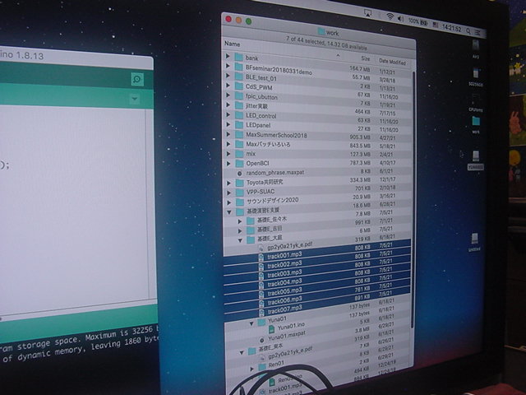This screenshot has height=395, width=526.
Task: Select the Yuna01.ino sketch file icon
Action: click(272, 328)
